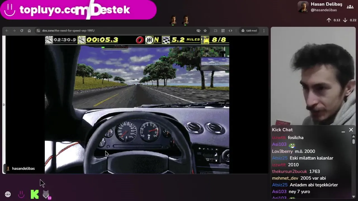Click username mehmet_dev in chat
This screenshot has height=201, width=358.
(285, 178)
